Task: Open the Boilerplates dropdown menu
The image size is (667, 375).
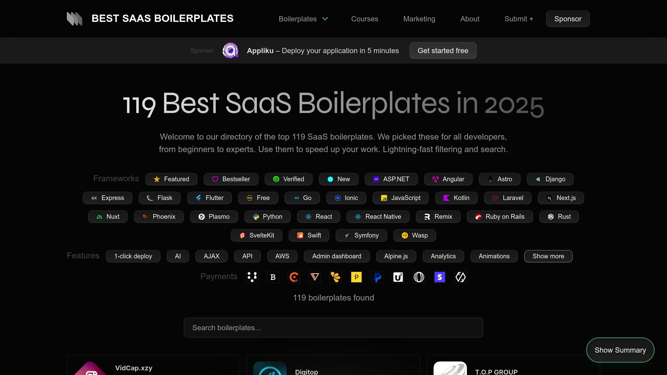Action: point(303,19)
